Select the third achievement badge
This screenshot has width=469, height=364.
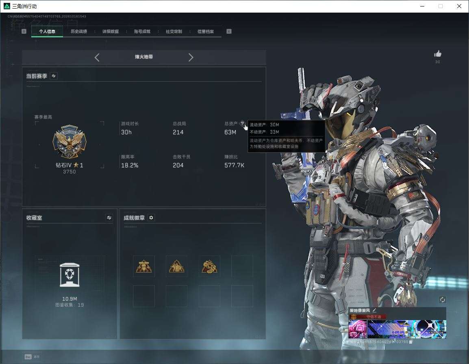(209, 266)
